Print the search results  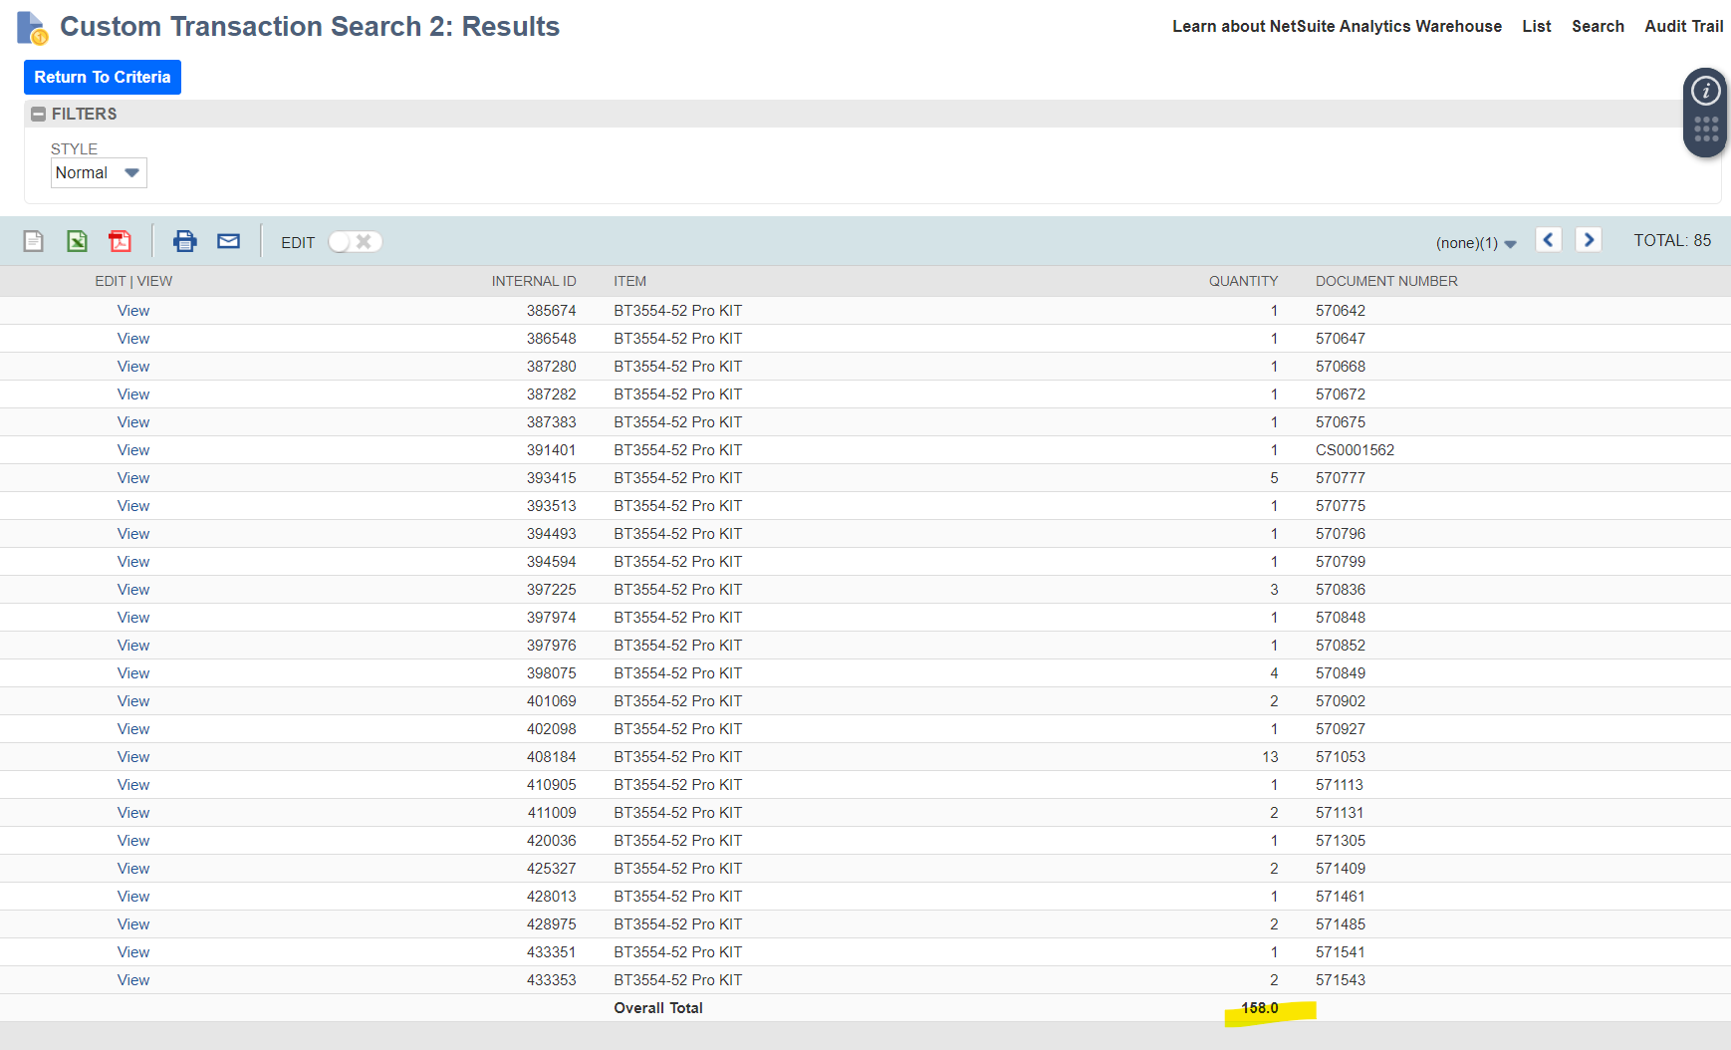pos(185,241)
